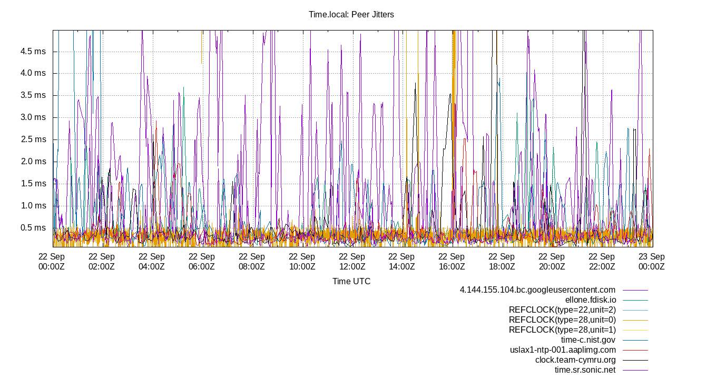Screen dimensions: 706x379
Task: Select legend entry time-c.nist.gov
Action: point(589,340)
